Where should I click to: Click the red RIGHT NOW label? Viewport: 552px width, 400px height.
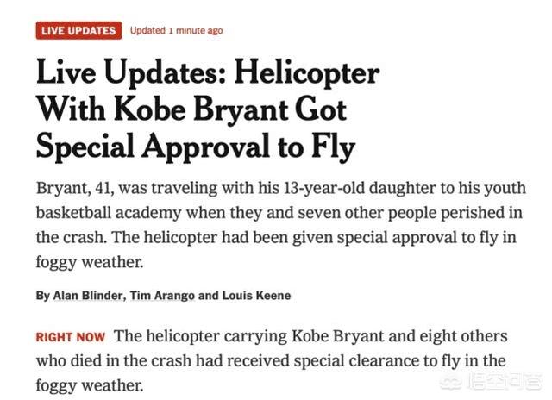coord(71,337)
